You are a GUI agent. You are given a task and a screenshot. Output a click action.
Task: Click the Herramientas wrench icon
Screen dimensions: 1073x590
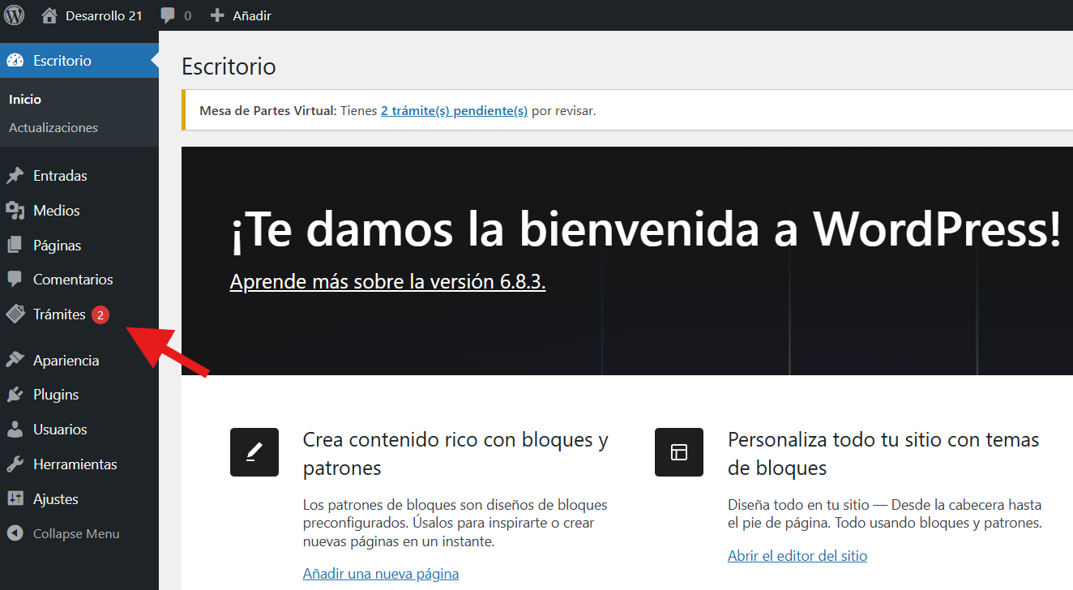[15, 464]
